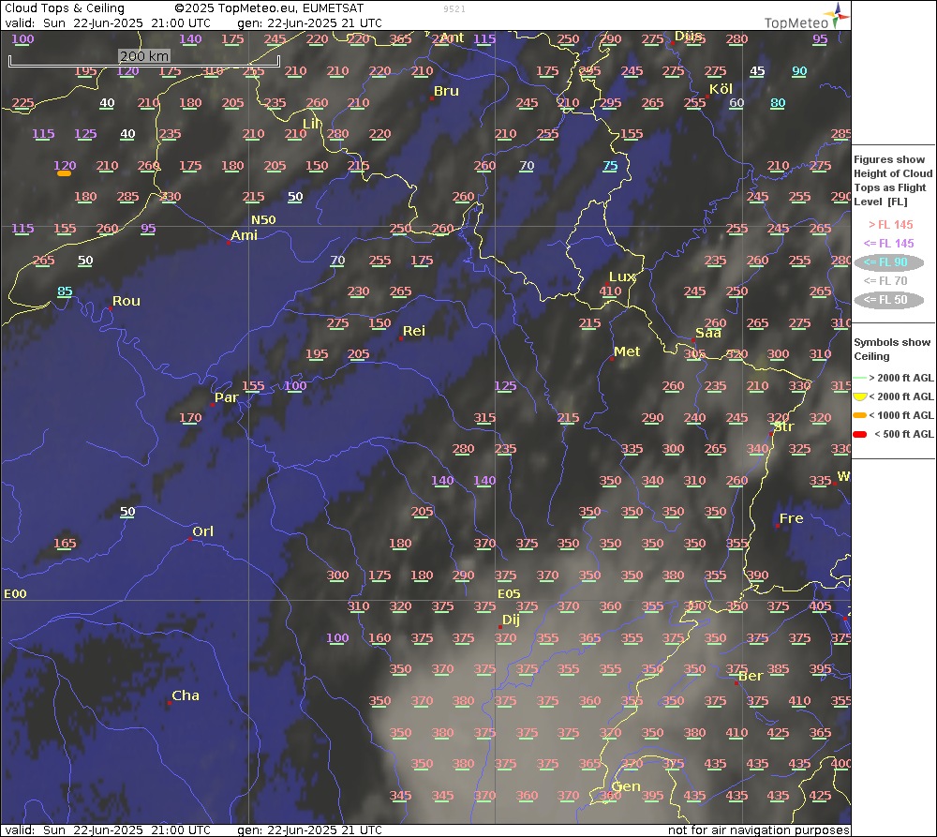The image size is (937, 837).
Task: Click the cloud top value '325'
Action: [x=799, y=448]
